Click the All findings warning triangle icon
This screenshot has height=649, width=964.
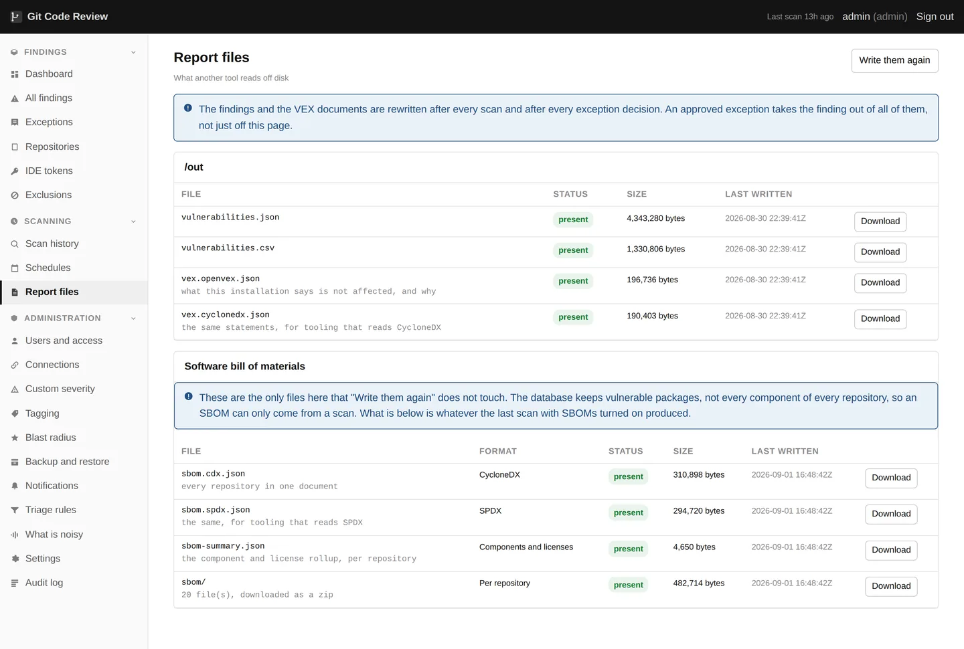15,98
